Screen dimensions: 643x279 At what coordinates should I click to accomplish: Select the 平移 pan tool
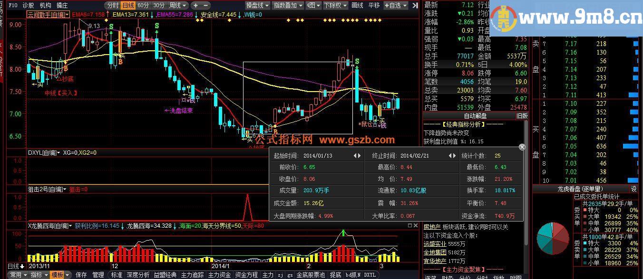(375, 6)
